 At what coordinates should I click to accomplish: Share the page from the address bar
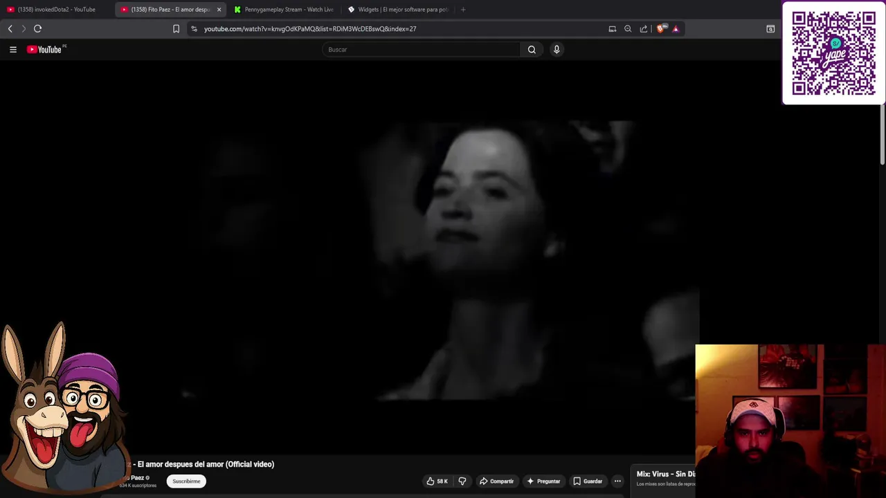(x=644, y=28)
